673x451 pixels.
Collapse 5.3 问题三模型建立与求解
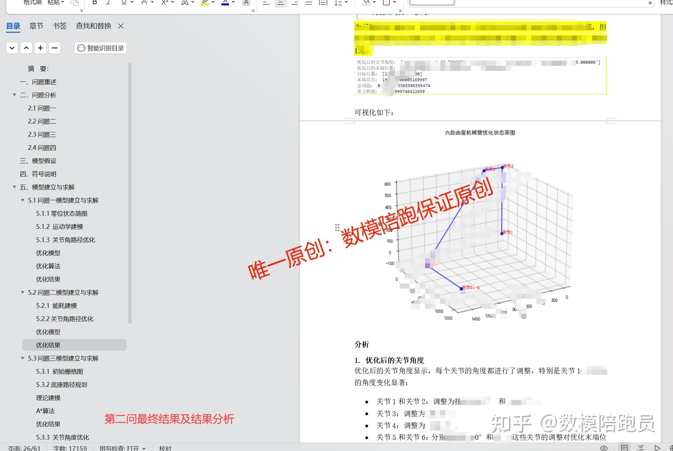tap(23, 358)
